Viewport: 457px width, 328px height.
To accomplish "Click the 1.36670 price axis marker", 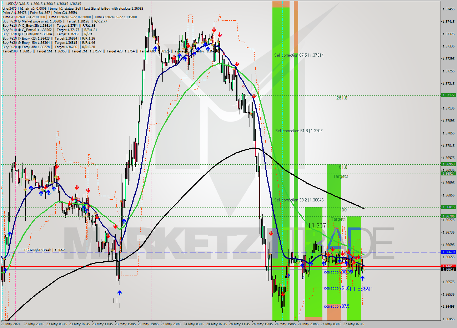I will (x=448, y=252).
